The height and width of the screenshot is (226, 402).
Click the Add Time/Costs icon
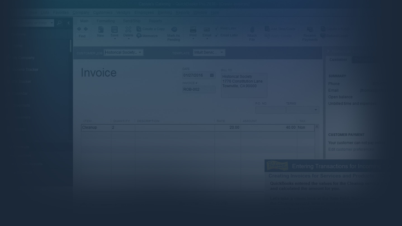pos(267,29)
